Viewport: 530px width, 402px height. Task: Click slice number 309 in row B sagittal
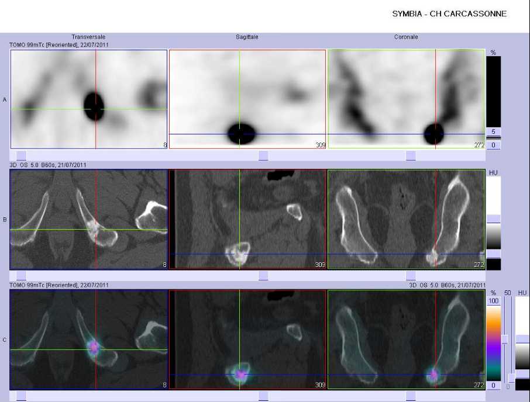point(320,265)
